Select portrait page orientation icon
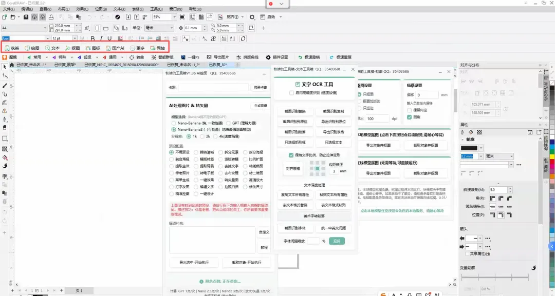The height and width of the screenshot is (296, 555). coord(97,28)
